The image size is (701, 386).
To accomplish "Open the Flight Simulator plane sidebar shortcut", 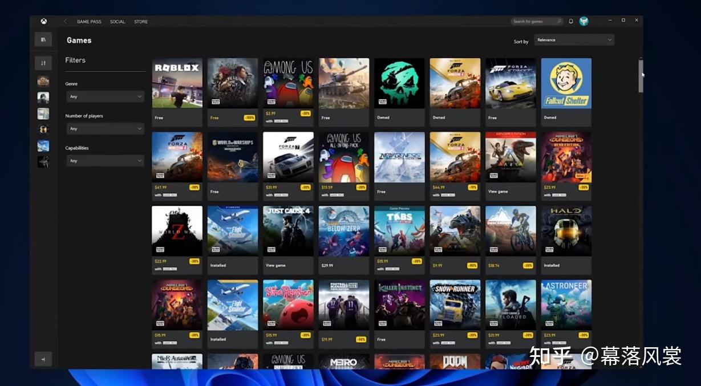I will click(43, 146).
